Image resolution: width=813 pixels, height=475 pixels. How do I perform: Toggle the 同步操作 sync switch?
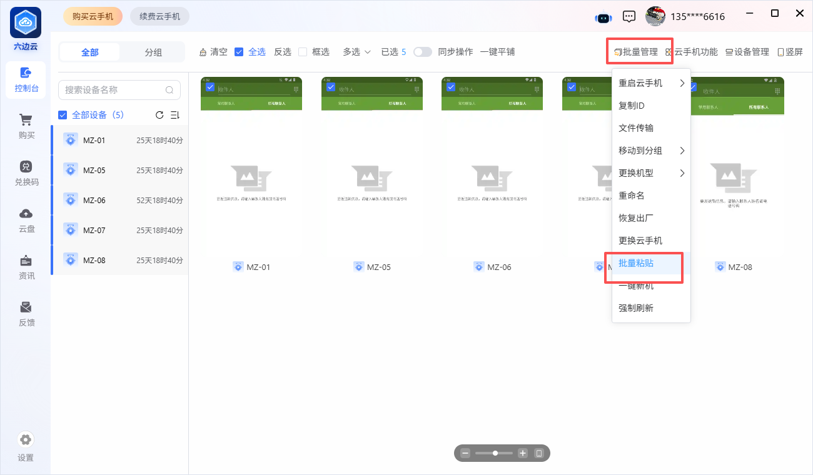pyautogui.click(x=423, y=52)
